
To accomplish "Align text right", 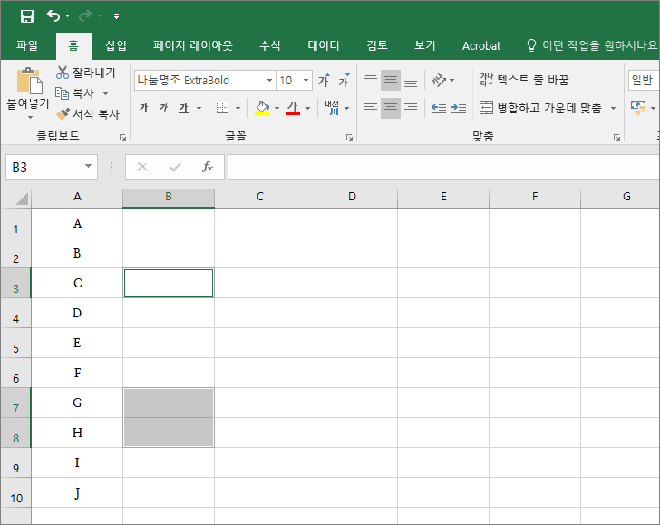I will click(x=411, y=108).
